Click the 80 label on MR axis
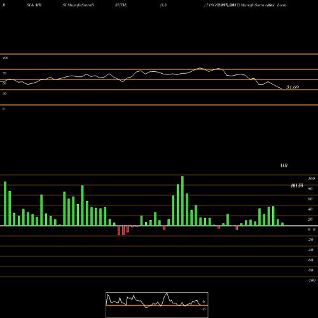Viewport: 318px width, 318px height. (x=310, y=189)
